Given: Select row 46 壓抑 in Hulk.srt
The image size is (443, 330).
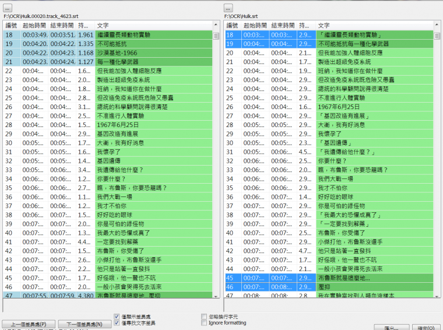Looking at the screenshot, I should point(329,287).
